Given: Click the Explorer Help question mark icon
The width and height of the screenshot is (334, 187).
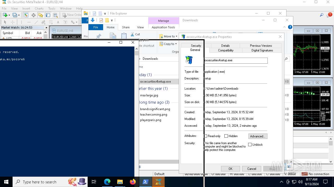Looking at the screenshot, I should click(x=290, y=27).
